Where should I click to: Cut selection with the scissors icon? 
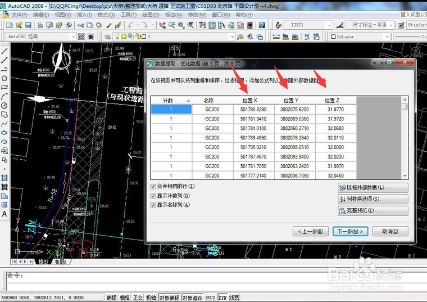click(x=80, y=25)
